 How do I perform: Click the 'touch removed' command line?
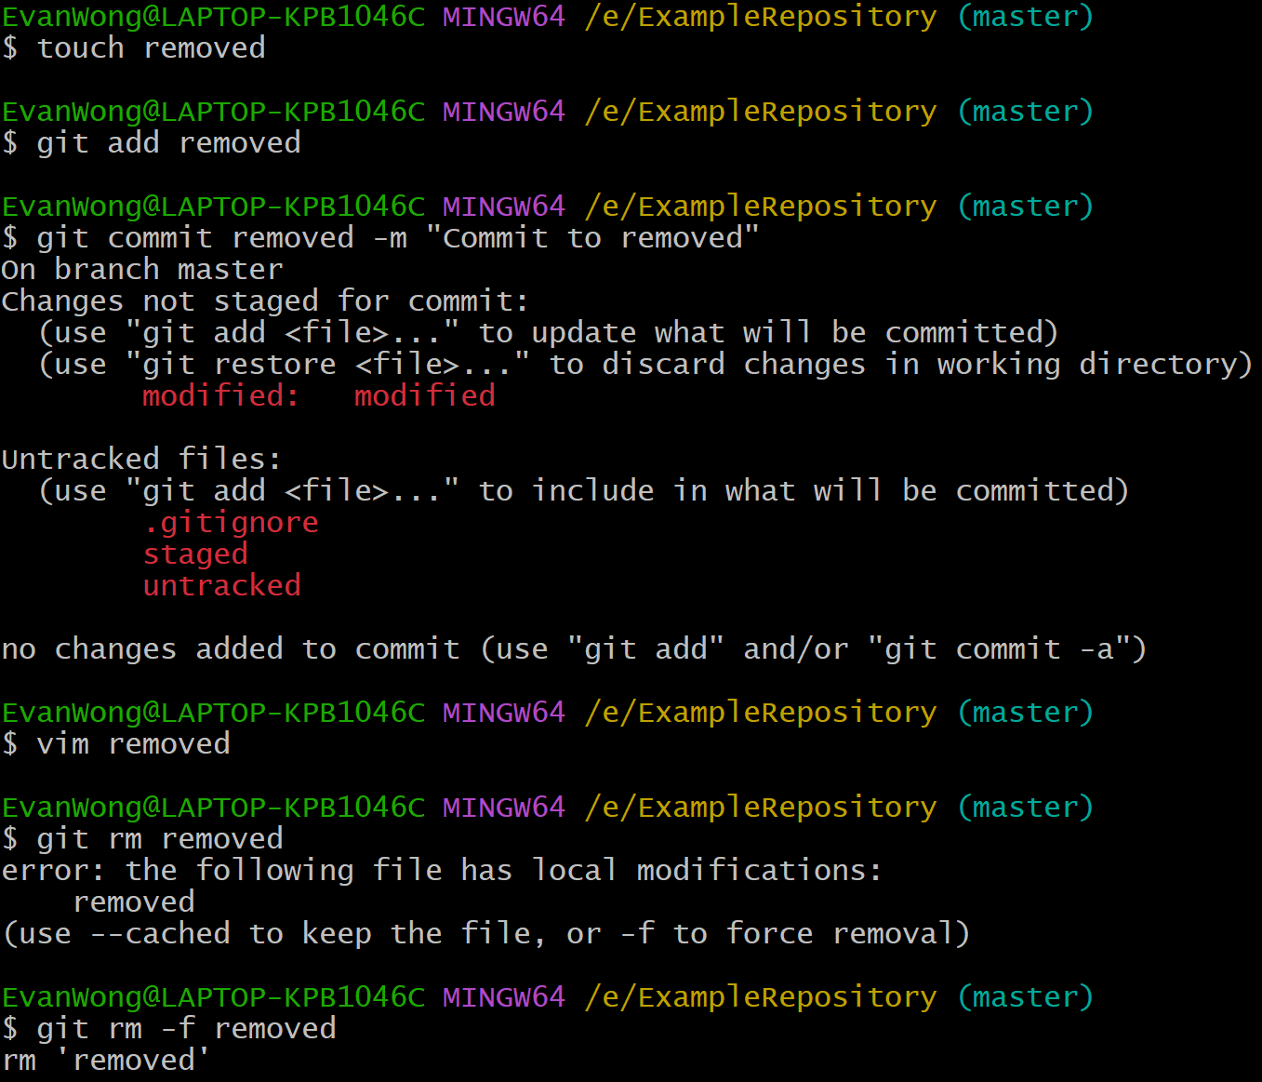151,48
